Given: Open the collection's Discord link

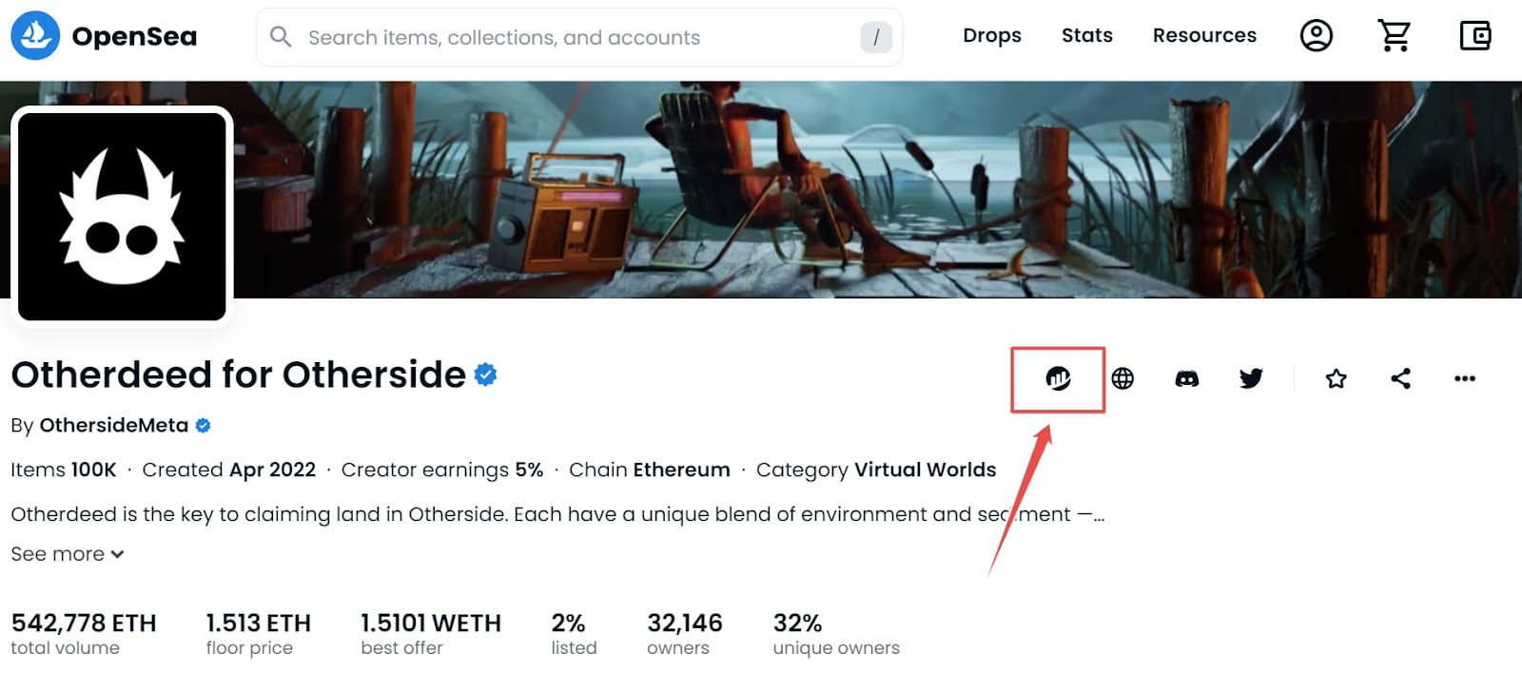Looking at the screenshot, I should (1186, 378).
